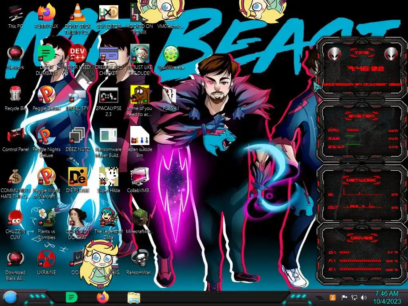
Task: Open the VLC cone desktop shortcut
Action: (x=77, y=13)
